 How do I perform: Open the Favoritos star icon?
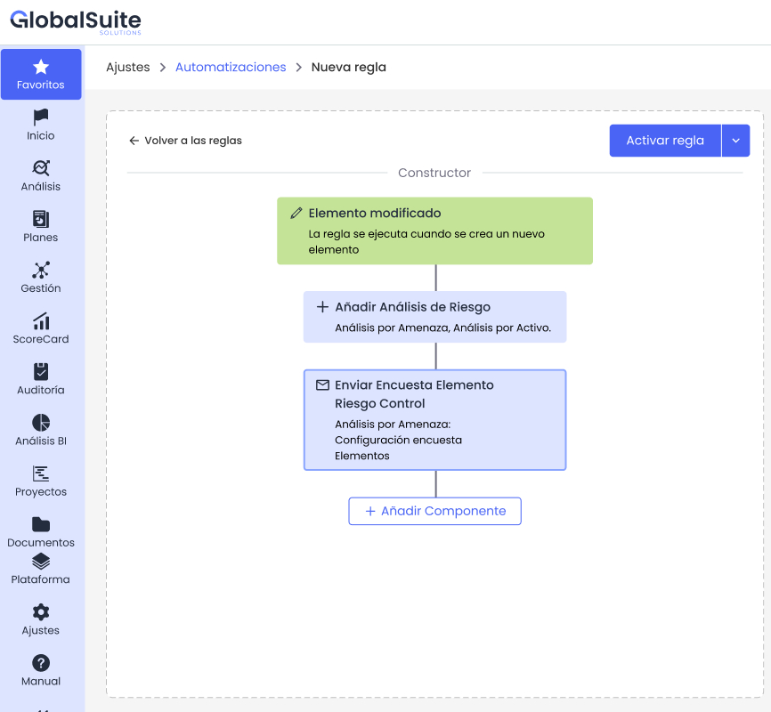41,67
